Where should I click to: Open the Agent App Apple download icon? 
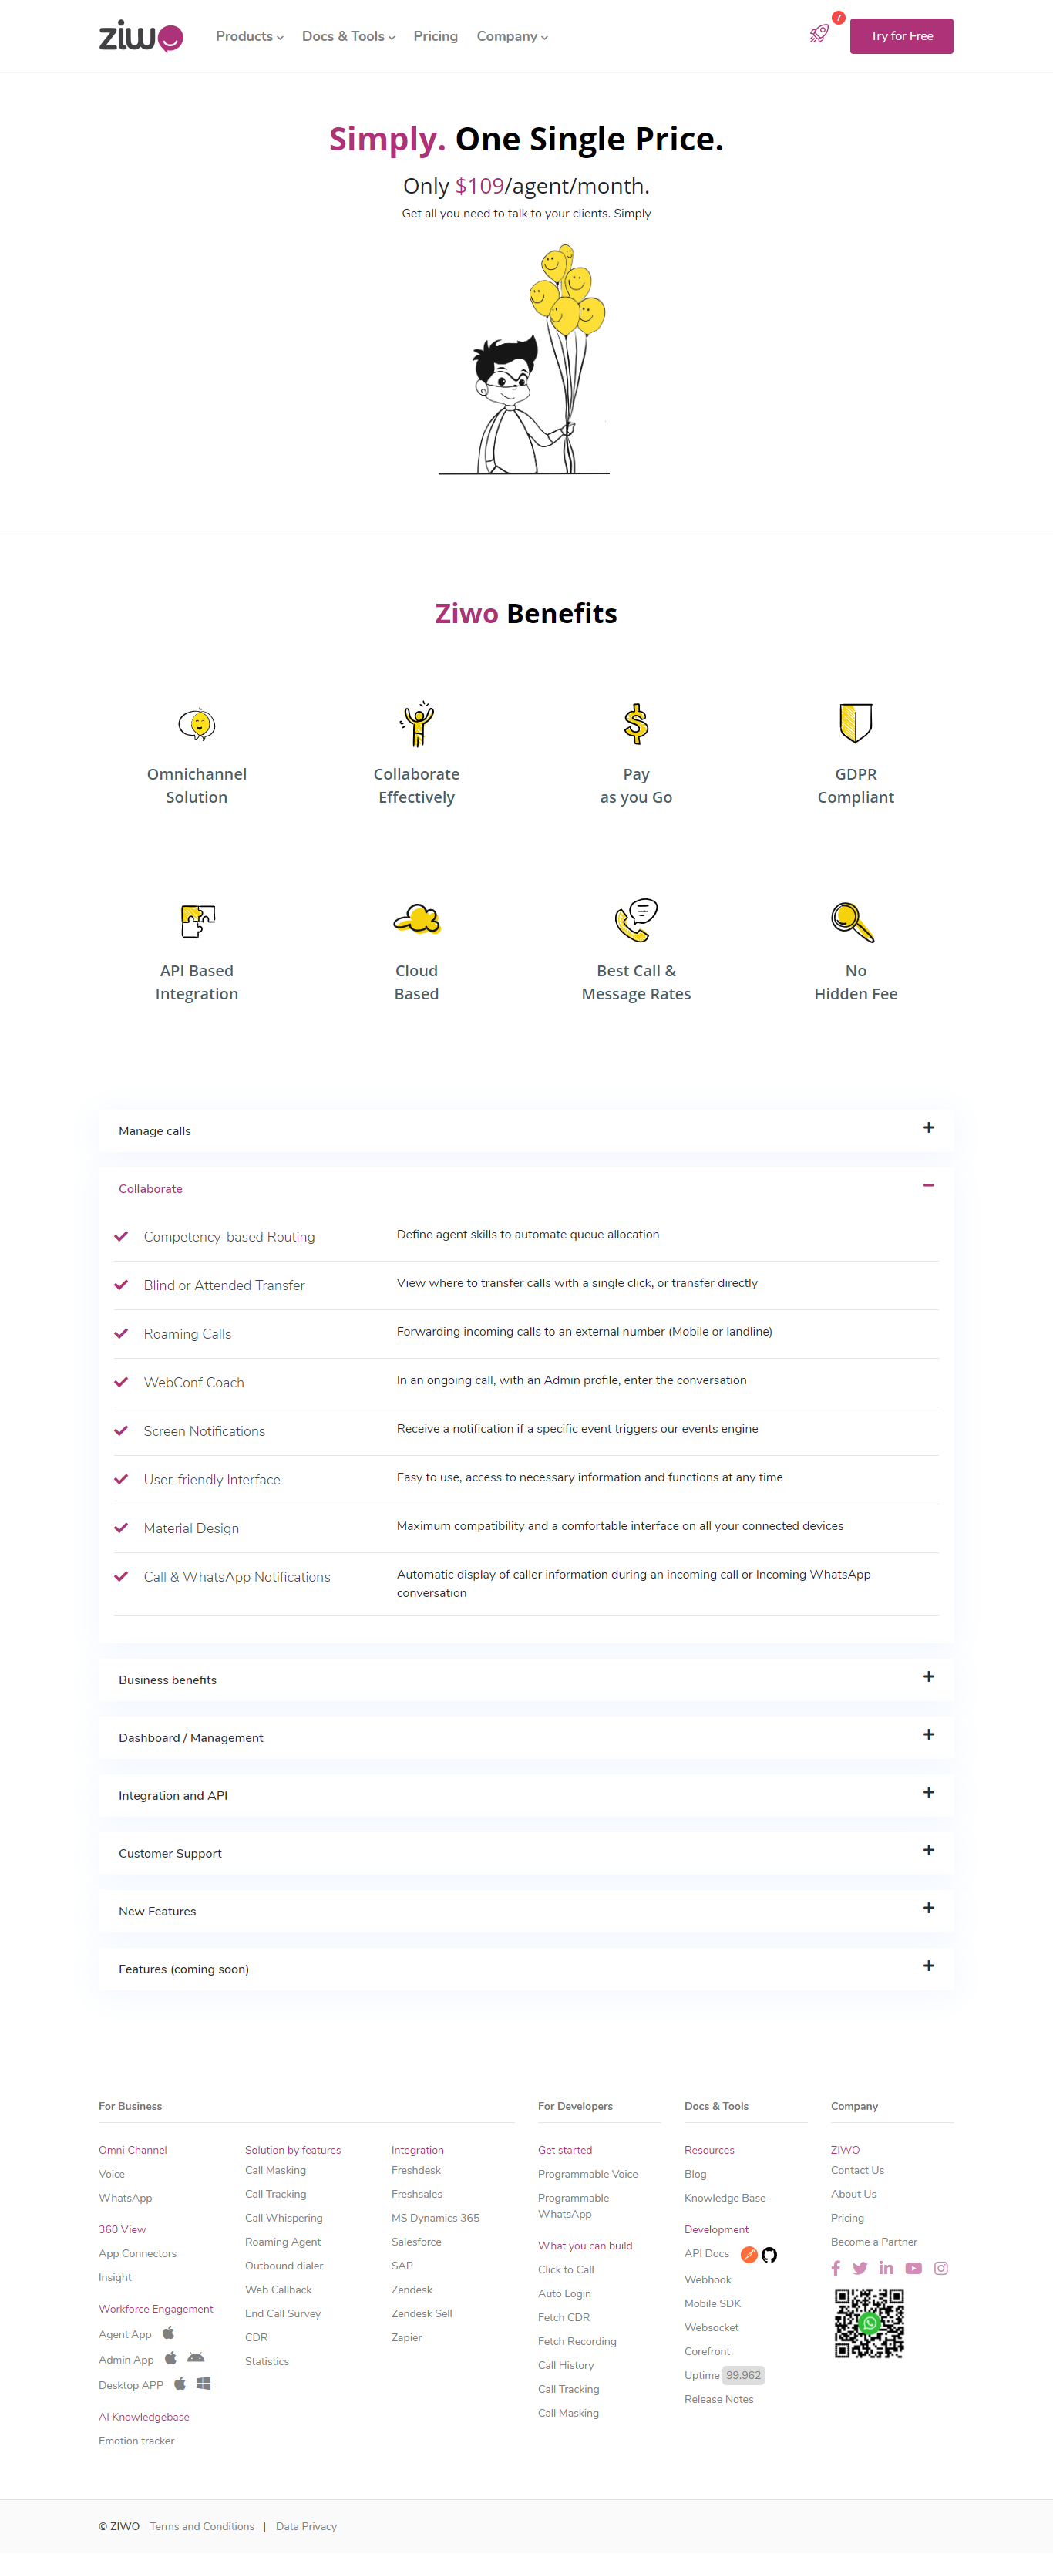(169, 2333)
